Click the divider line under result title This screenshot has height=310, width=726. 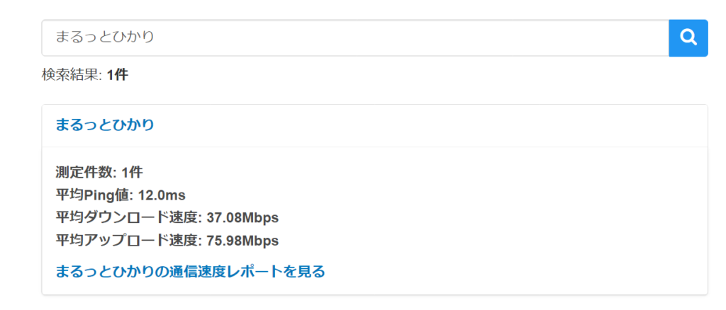374,147
